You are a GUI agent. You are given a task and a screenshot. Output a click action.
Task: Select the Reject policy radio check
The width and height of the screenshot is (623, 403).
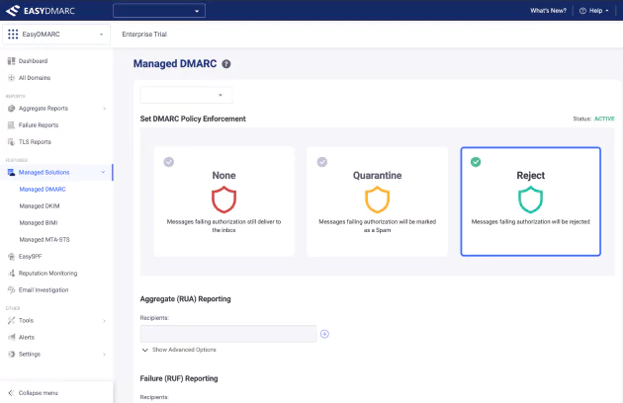[x=476, y=162]
